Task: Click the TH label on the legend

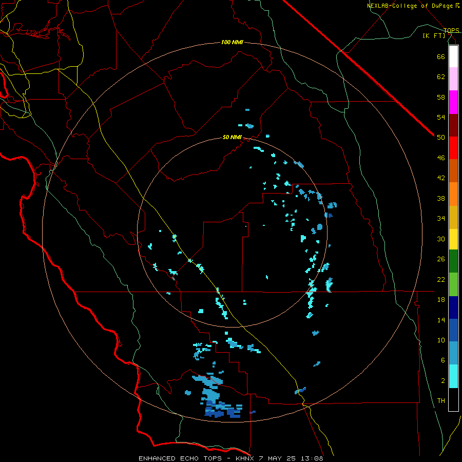Action: coord(441,401)
